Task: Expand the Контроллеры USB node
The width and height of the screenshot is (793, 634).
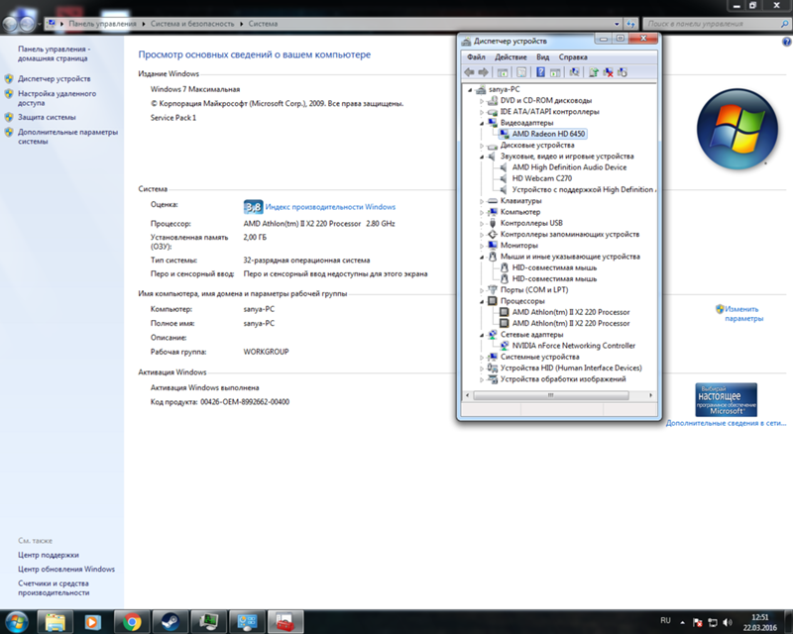Action: coord(482,223)
